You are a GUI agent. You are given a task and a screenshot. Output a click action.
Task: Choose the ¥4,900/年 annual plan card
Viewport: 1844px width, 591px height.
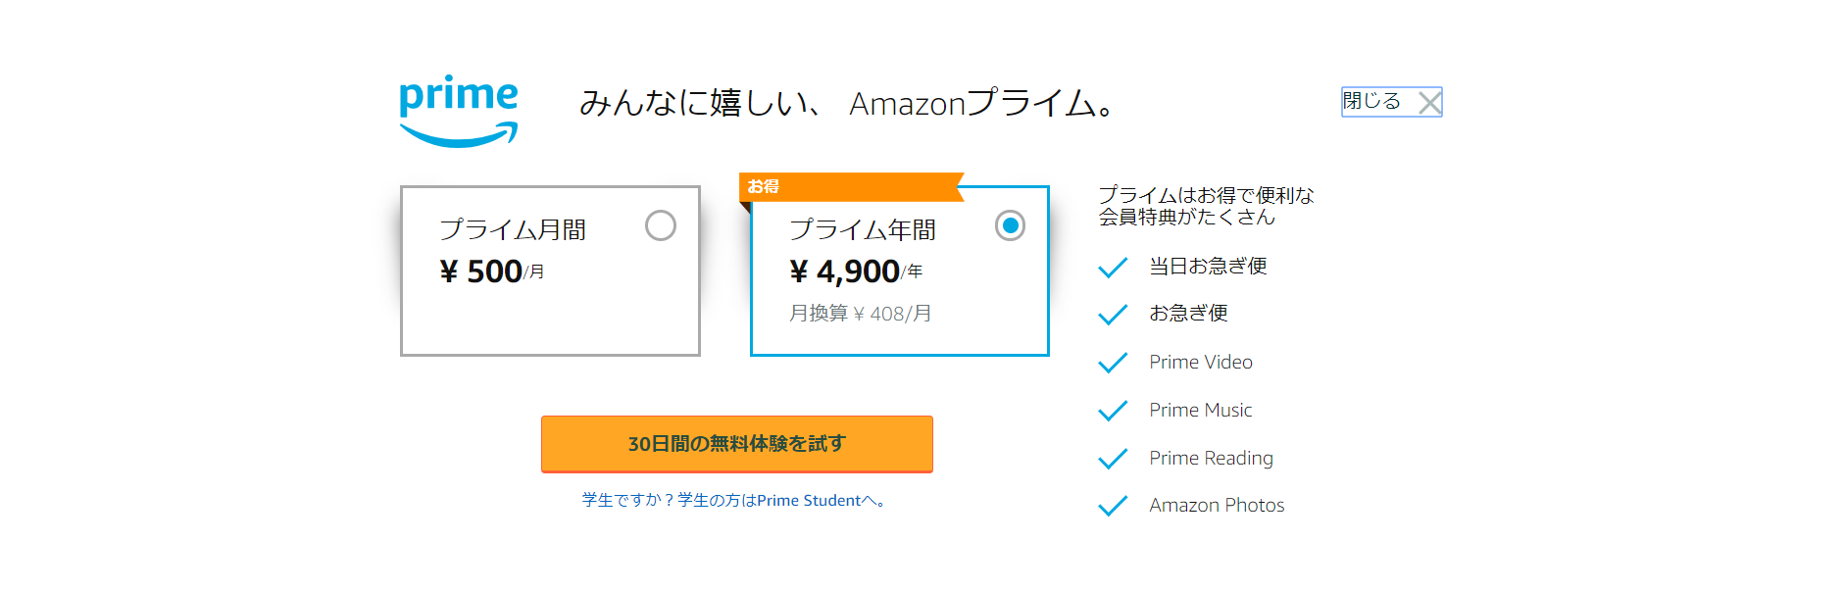pyautogui.click(x=900, y=271)
